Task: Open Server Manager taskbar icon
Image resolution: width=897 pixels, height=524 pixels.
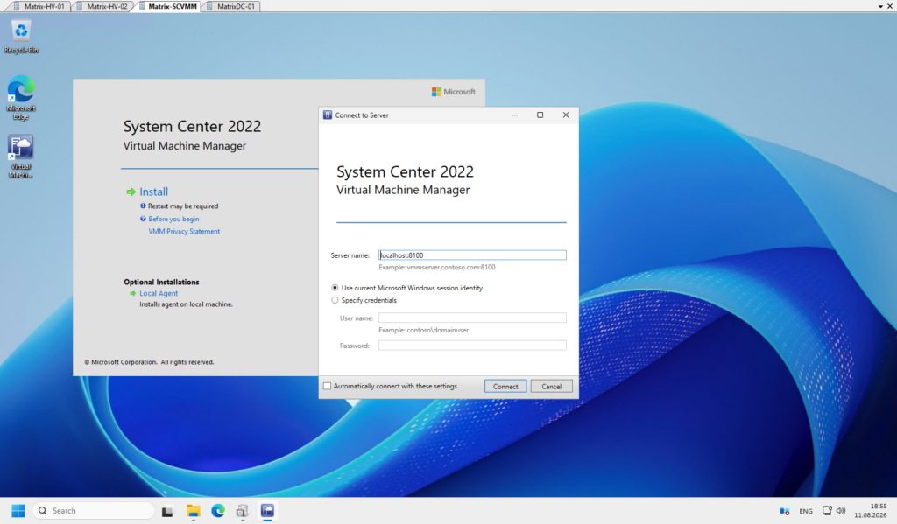Action: click(243, 511)
